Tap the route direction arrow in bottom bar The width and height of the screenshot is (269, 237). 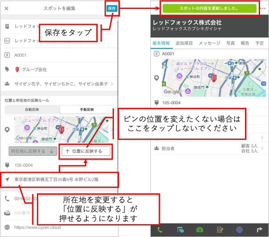(259, 230)
